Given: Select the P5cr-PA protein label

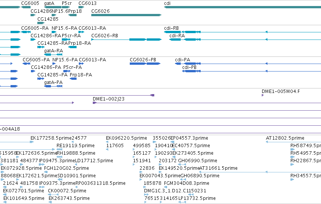Looking at the screenshot, I should click(x=73, y=67).
